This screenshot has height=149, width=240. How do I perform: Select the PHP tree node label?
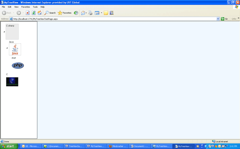pos(14,58)
